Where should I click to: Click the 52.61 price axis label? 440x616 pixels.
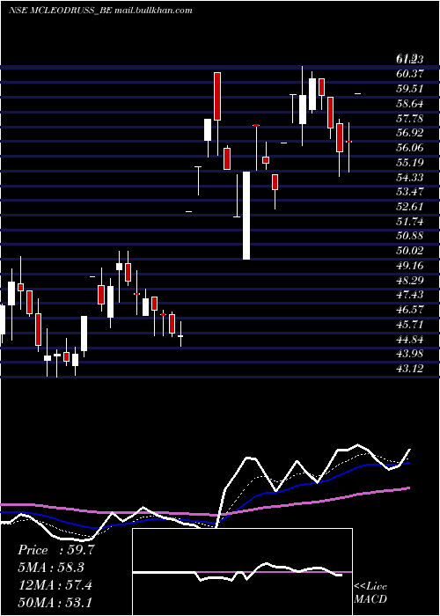(409, 207)
